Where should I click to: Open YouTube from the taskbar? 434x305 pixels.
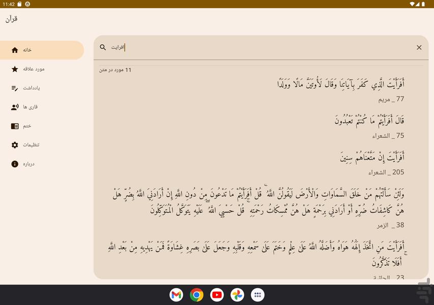[217, 295]
